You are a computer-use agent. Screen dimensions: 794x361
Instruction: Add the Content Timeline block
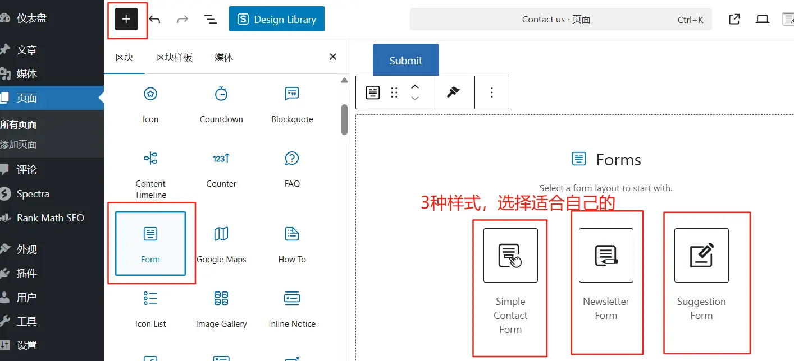tap(150, 171)
